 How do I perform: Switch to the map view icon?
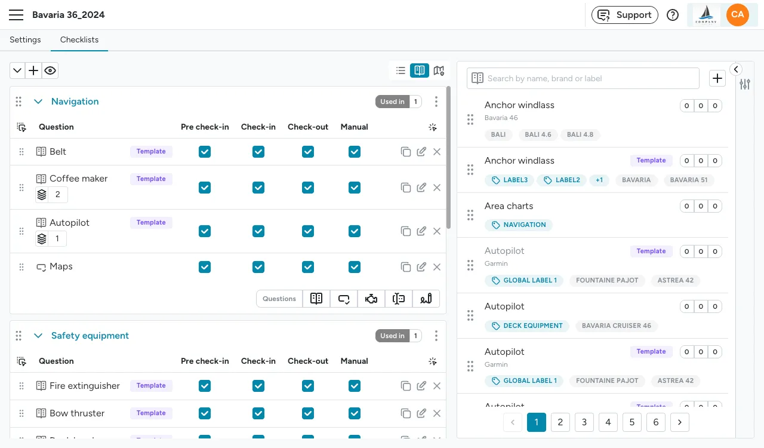[439, 70]
